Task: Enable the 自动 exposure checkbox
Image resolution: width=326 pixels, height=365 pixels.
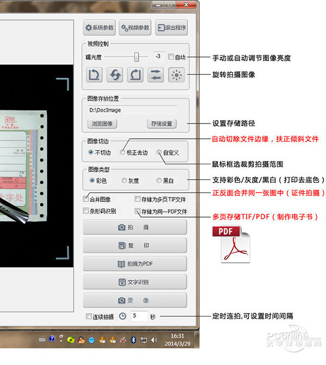Action: coord(171,57)
